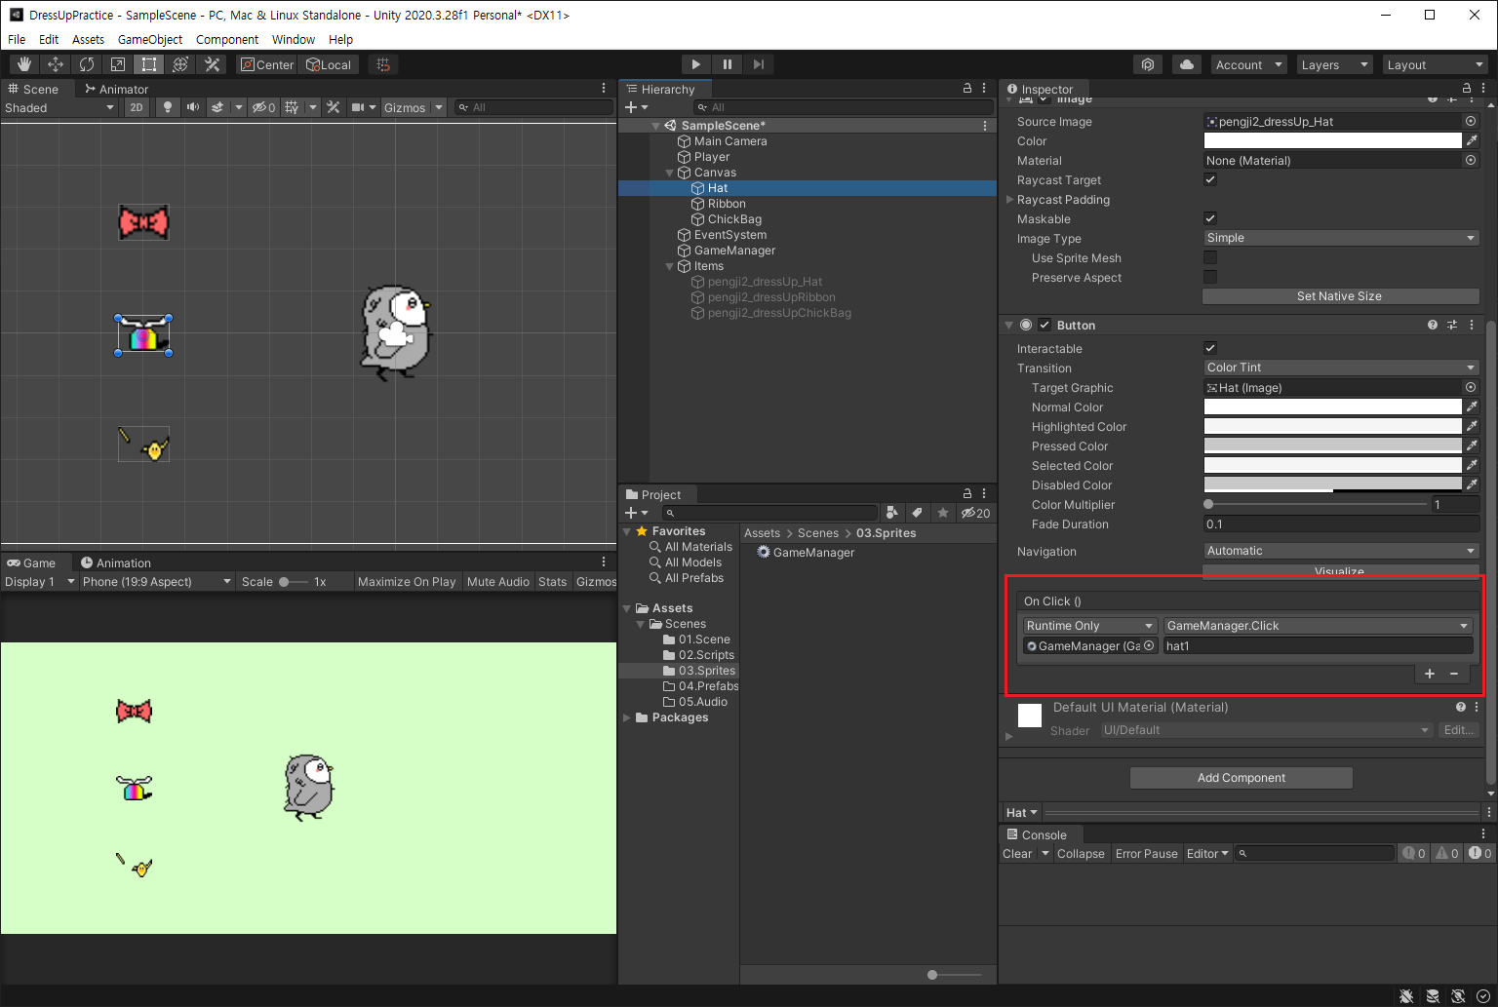Select the Rect tool
This screenshot has width=1498, height=1007.
point(149,64)
